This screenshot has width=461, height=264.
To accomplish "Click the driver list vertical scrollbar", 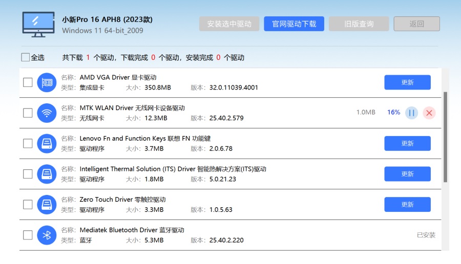I will coord(446,137).
